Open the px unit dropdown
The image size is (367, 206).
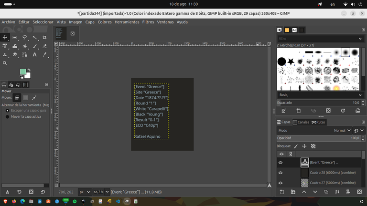tap(85, 192)
